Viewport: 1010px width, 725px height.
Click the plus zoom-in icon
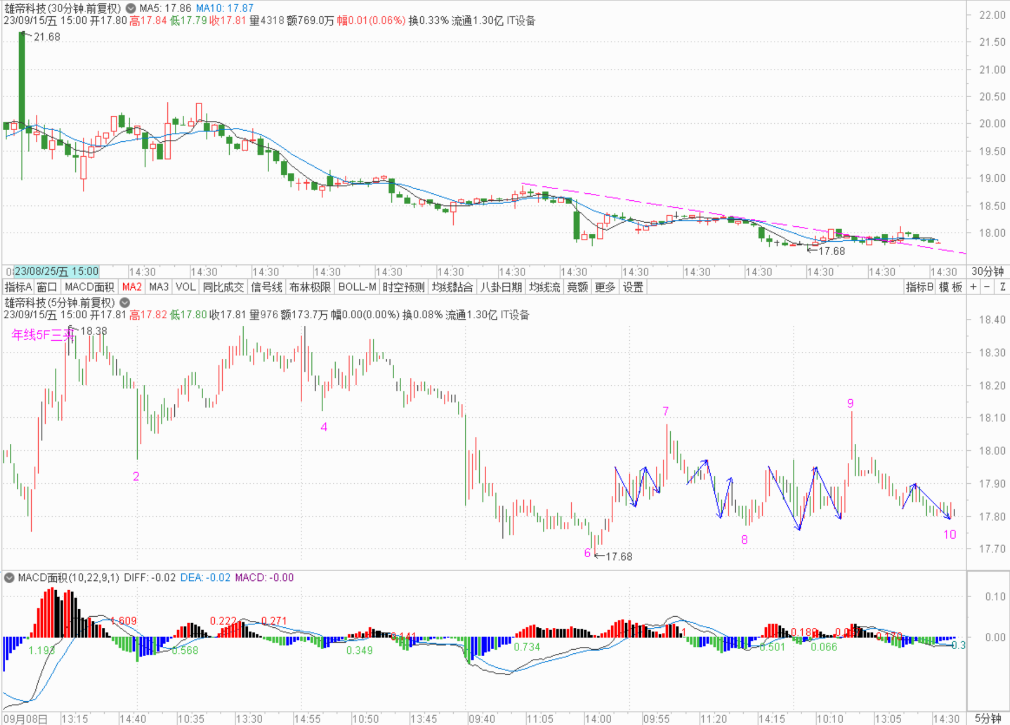974,287
